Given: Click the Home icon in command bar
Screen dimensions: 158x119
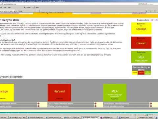Looking at the screenshot, I should [146, 11].
